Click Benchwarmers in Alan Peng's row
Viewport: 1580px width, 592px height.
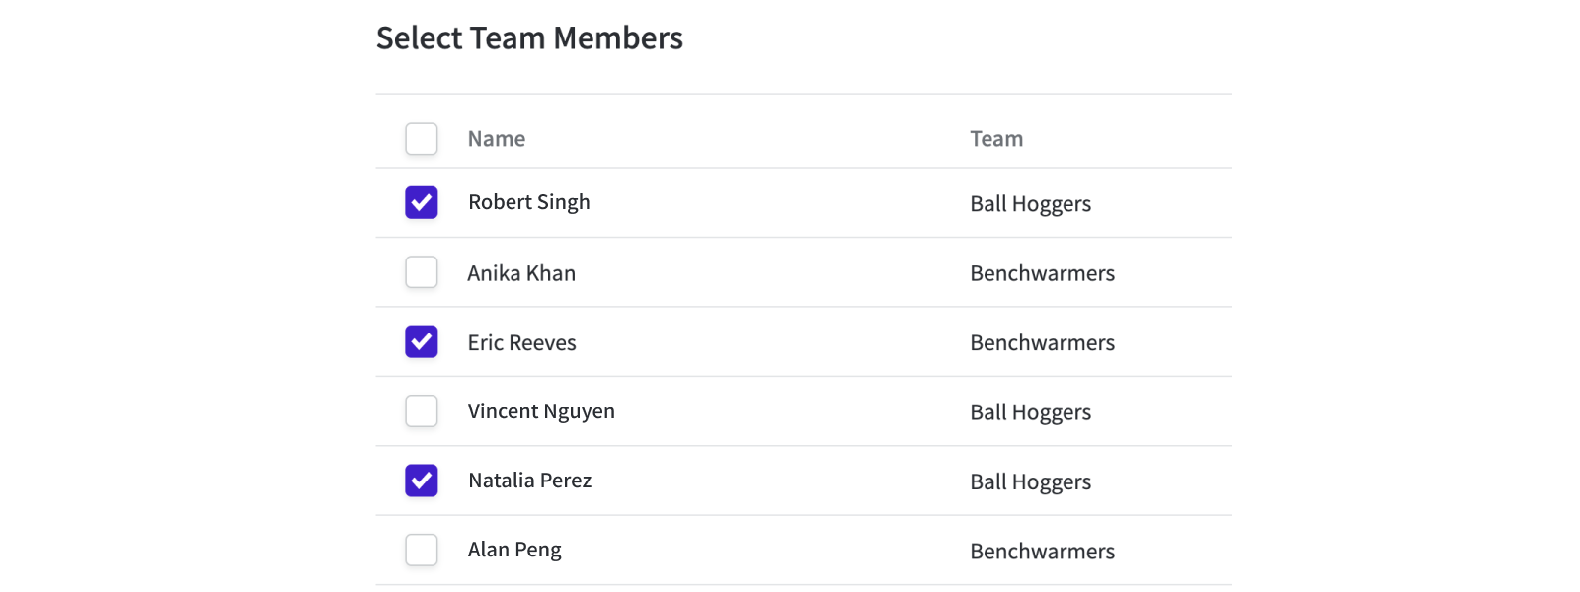point(1042,551)
